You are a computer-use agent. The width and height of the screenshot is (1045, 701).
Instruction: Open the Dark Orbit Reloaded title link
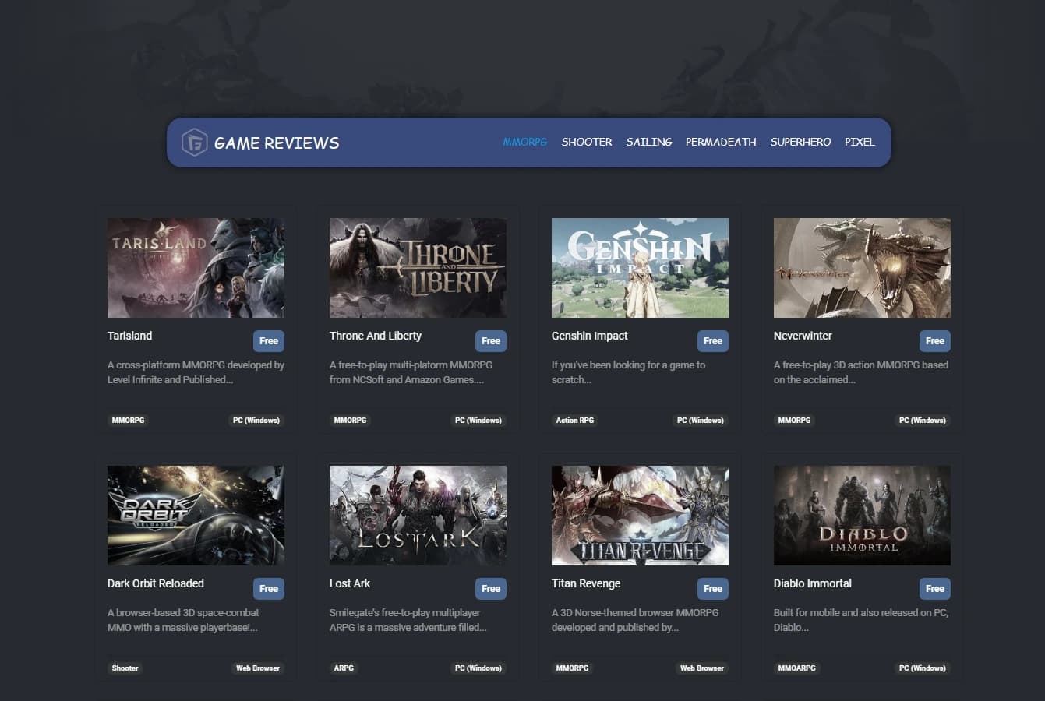pyautogui.click(x=155, y=583)
